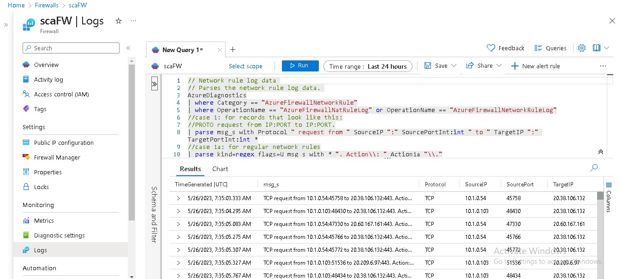Expand the 7:35:05.307 AM result row
This screenshot has height=279, width=622.
point(178,250)
